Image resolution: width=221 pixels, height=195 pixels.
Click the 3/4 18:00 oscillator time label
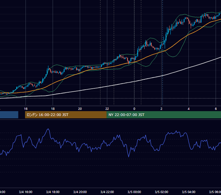(53, 192)
